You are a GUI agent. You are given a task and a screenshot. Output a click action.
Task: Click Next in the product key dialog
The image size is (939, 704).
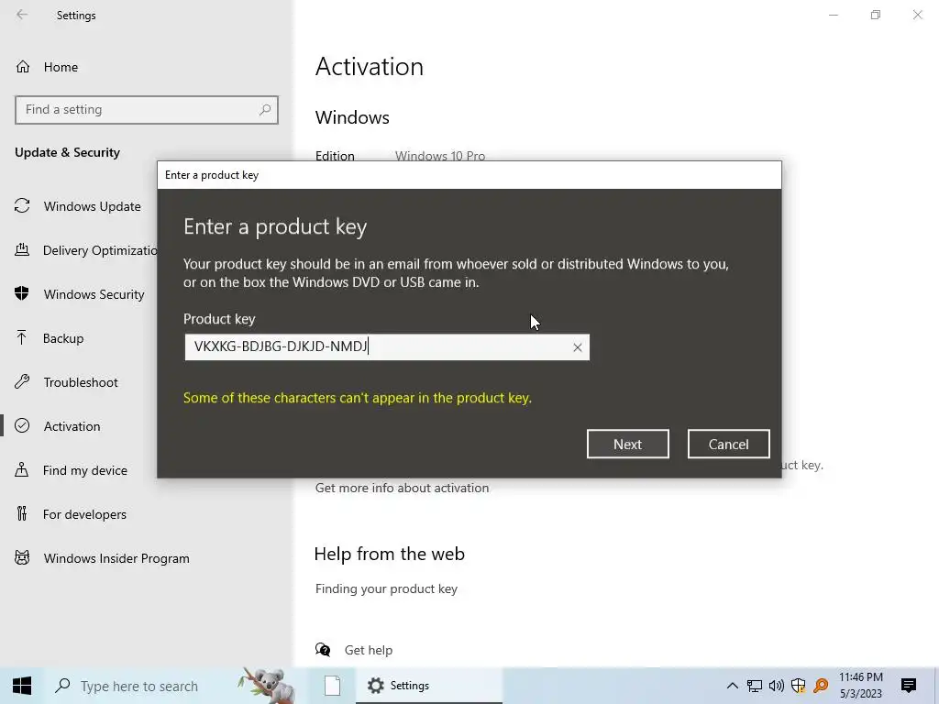627,444
